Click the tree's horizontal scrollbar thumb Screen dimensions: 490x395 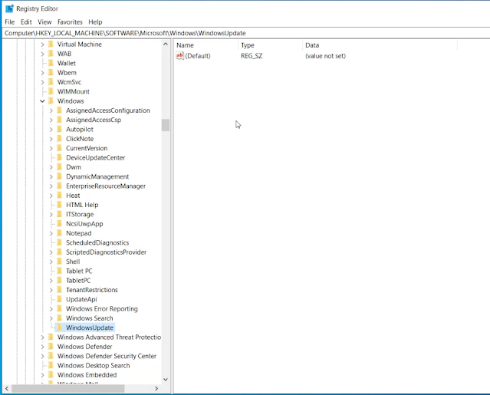68,388
